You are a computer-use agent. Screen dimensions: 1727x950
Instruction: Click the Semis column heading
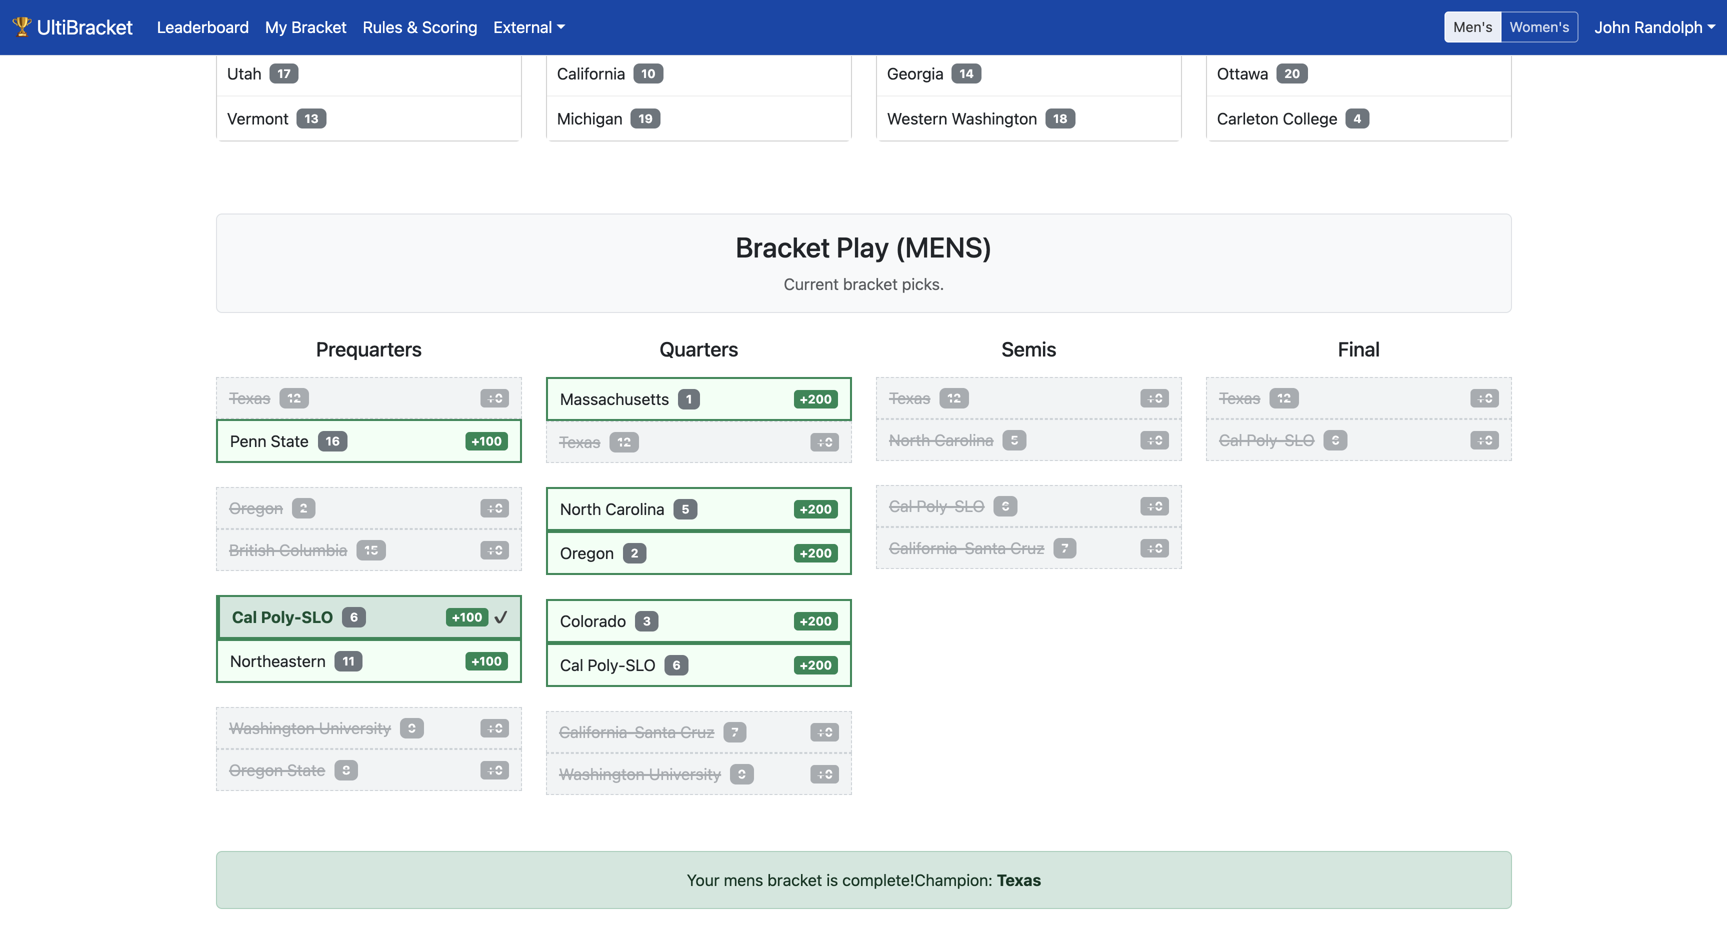1028,349
